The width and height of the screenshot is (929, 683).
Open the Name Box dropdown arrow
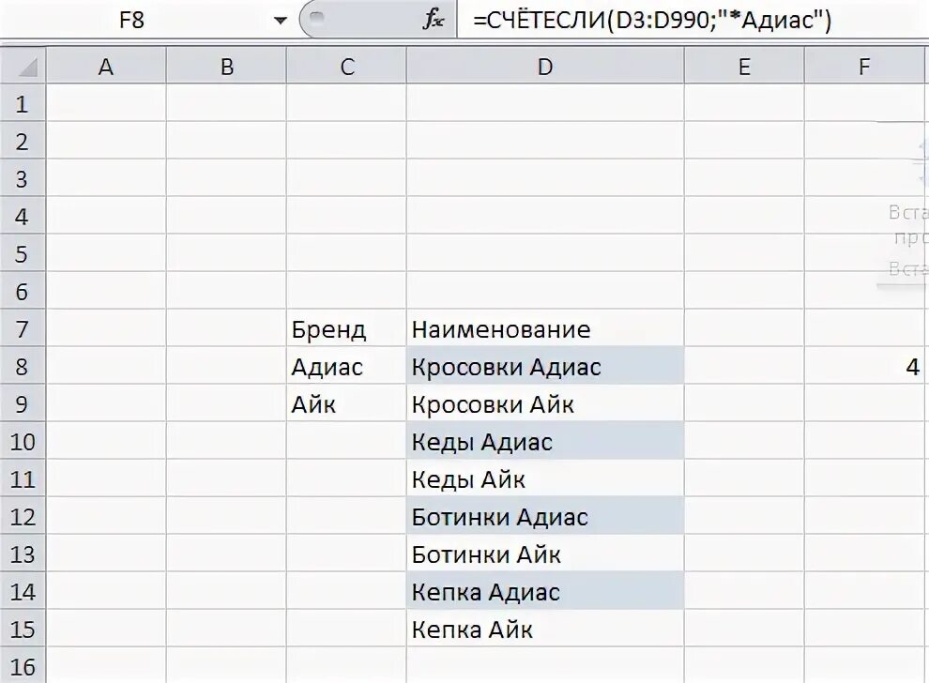click(281, 21)
